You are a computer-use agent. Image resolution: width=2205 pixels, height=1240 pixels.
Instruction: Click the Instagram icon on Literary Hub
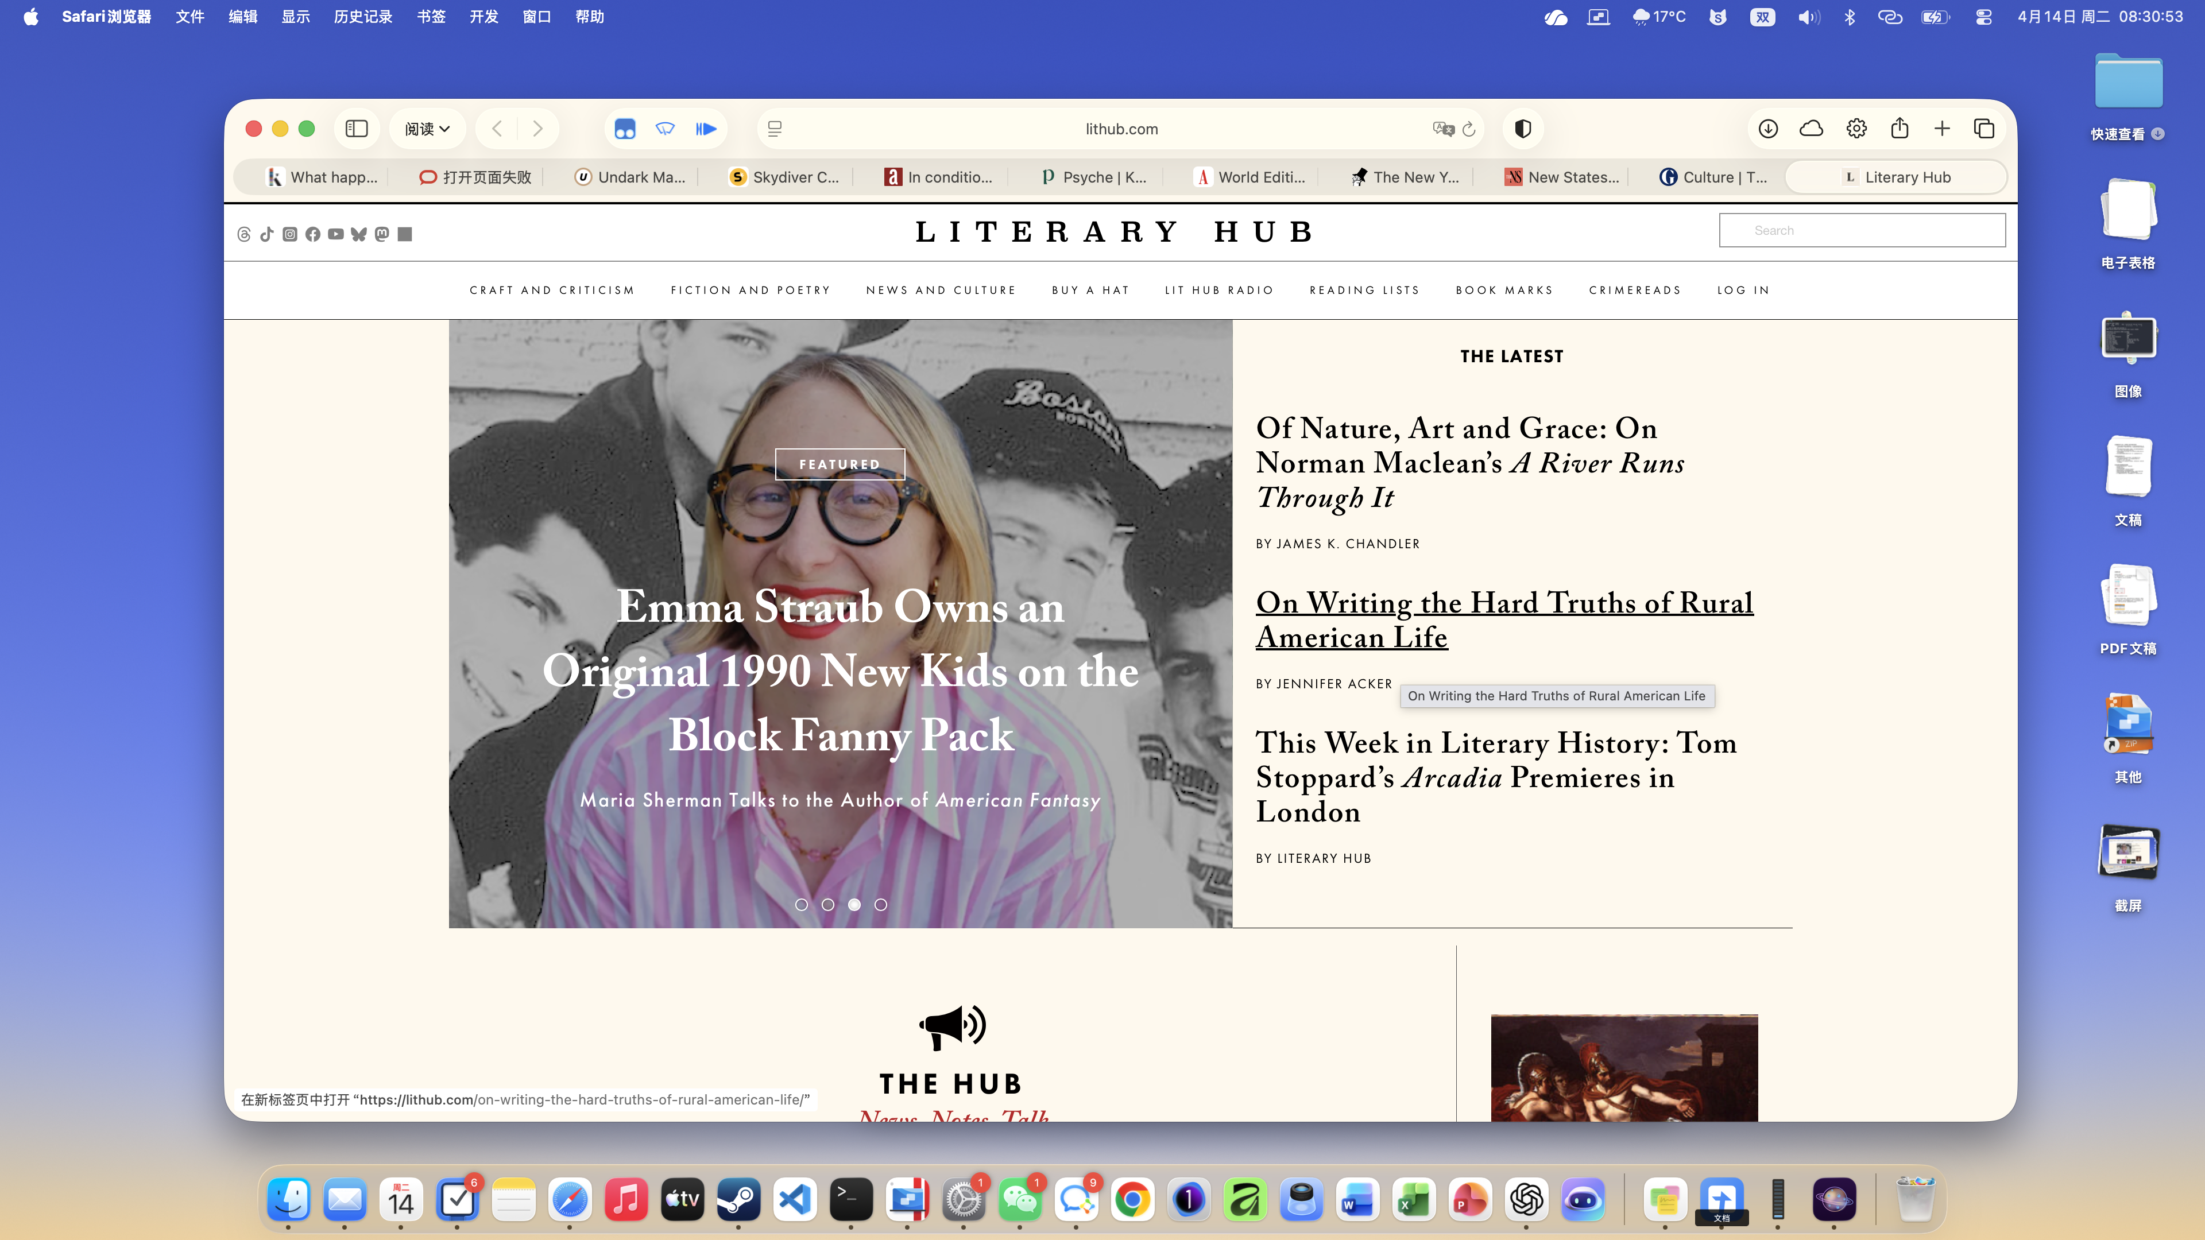click(289, 234)
